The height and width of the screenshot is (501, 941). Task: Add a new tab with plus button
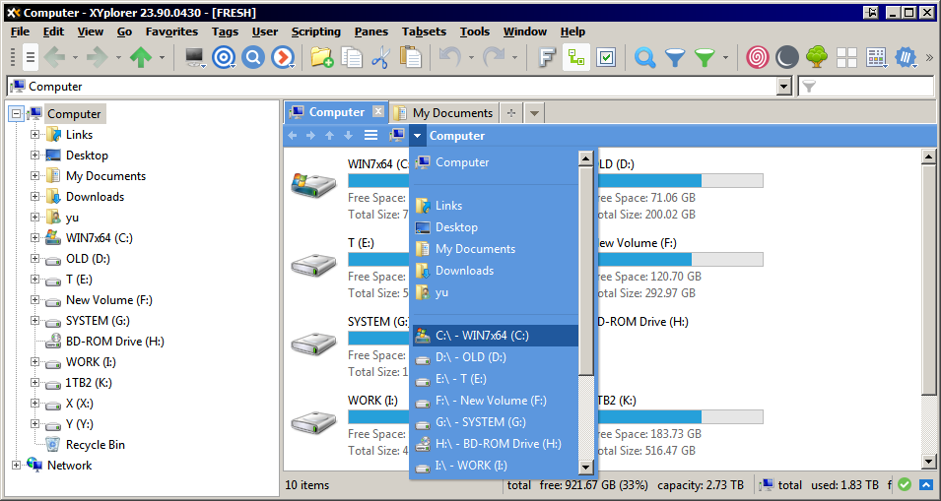point(511,112)
